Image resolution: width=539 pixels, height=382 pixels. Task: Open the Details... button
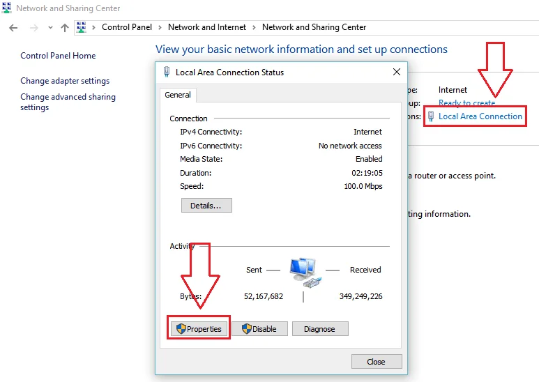206,206
